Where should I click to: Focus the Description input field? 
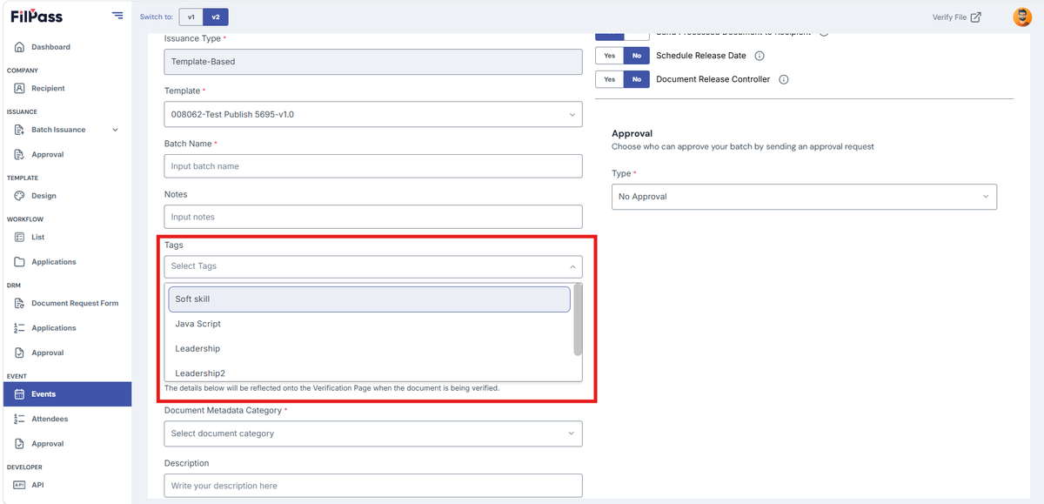pyautogui.click(x=373, y=486)
